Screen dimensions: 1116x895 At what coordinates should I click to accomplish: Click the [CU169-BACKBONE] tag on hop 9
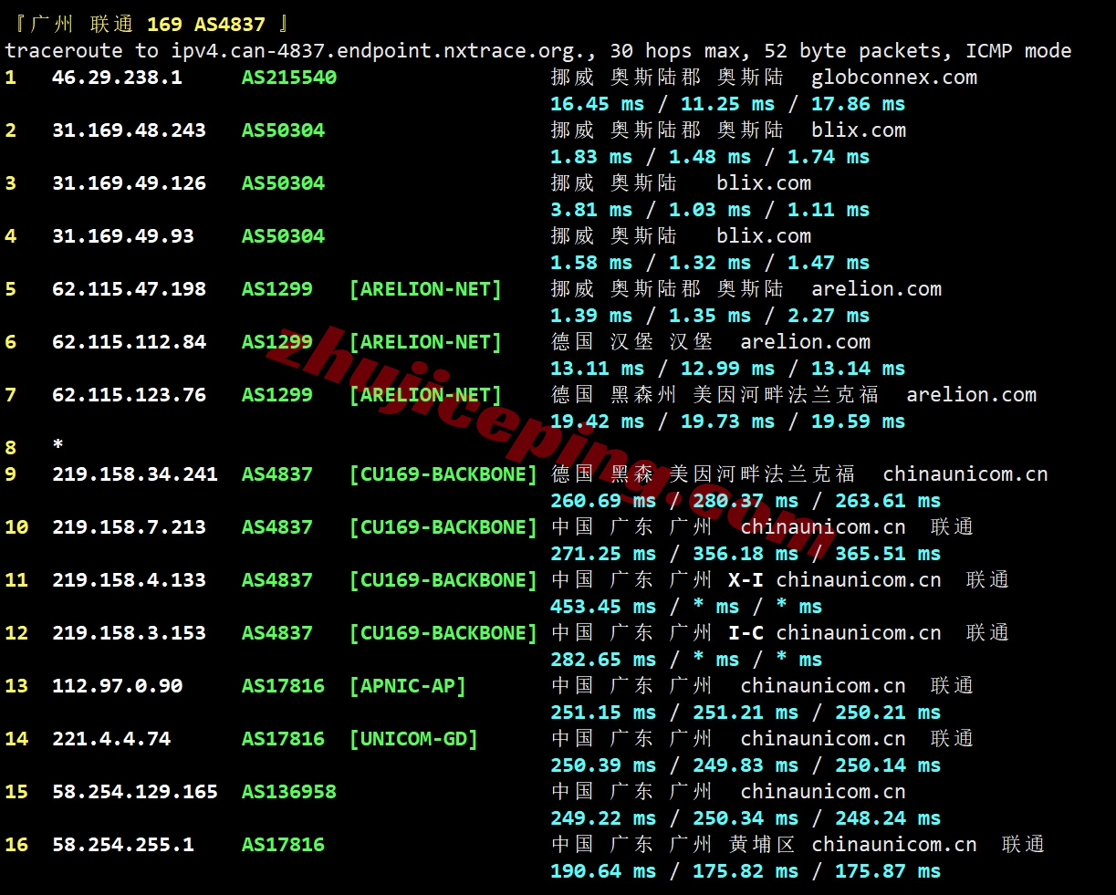(443, 474)
